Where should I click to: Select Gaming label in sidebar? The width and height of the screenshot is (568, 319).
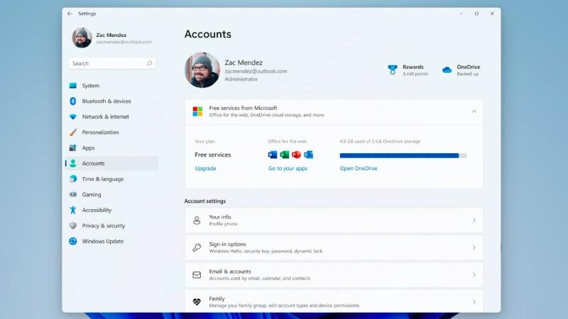tap(92, 194)
